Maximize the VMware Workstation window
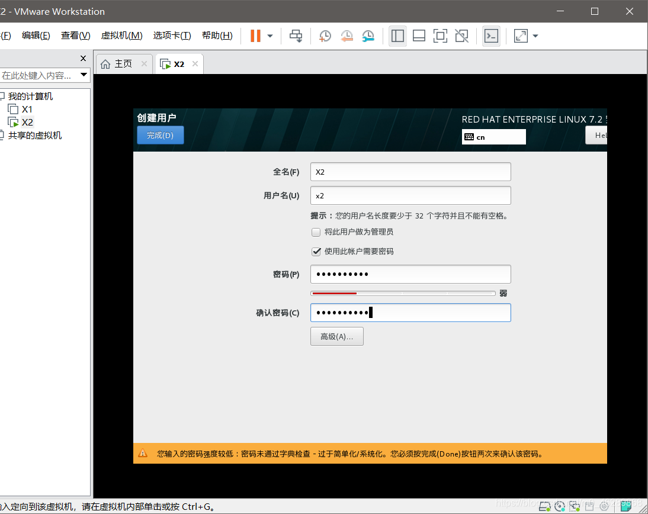 (595, 11)
